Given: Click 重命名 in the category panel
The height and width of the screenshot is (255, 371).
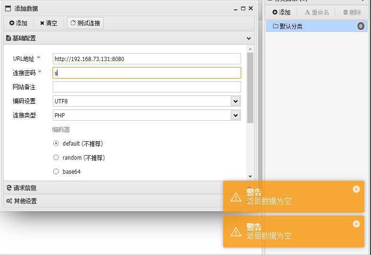Looking at the screenshot, I should click(x=317, y=12).
